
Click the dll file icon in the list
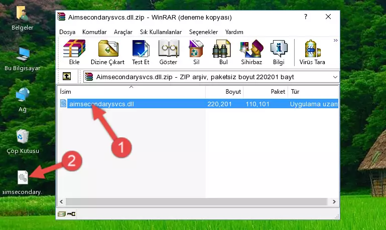coord(63,103)
